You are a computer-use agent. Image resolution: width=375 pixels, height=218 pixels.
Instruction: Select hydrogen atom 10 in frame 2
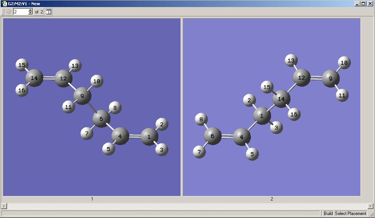point(344,63)
